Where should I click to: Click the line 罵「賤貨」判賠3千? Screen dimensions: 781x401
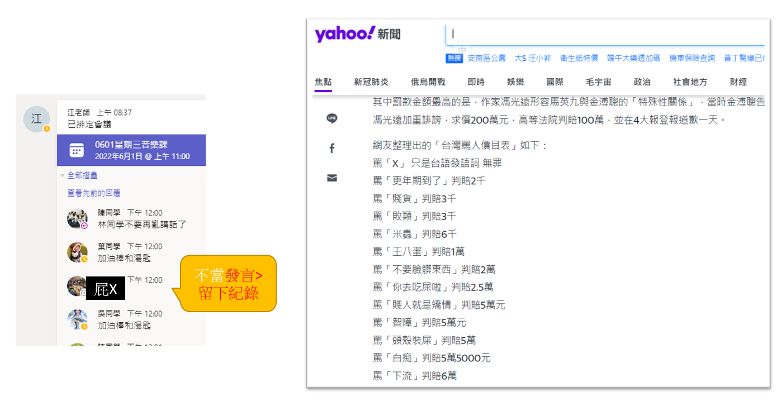click(x=415, y=199)
